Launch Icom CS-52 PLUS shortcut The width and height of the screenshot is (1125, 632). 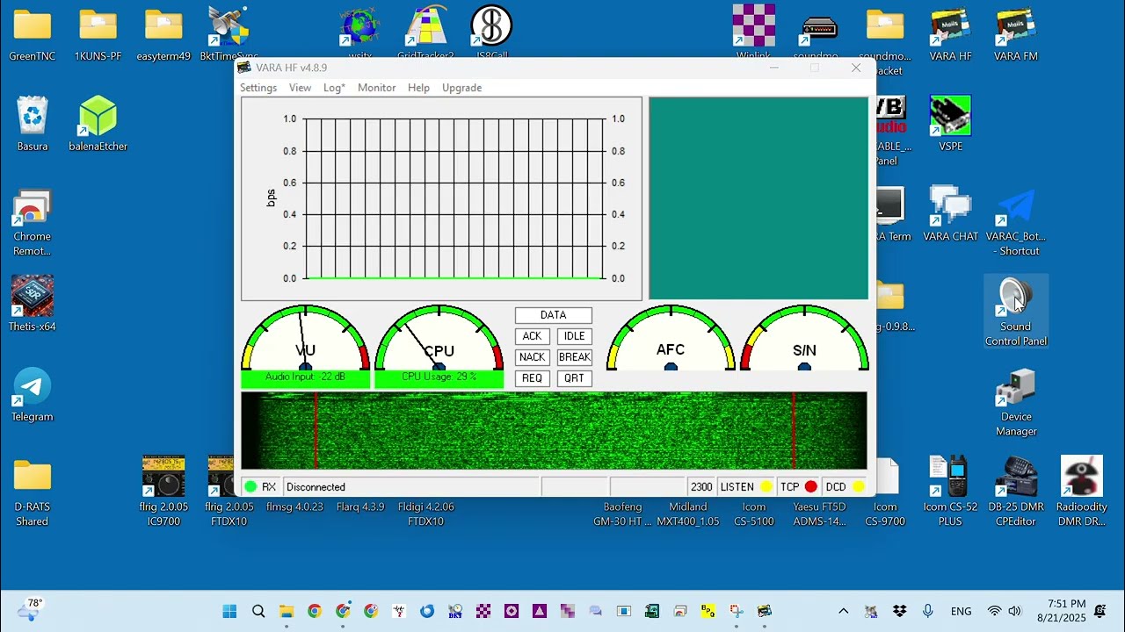coord(950,492)
